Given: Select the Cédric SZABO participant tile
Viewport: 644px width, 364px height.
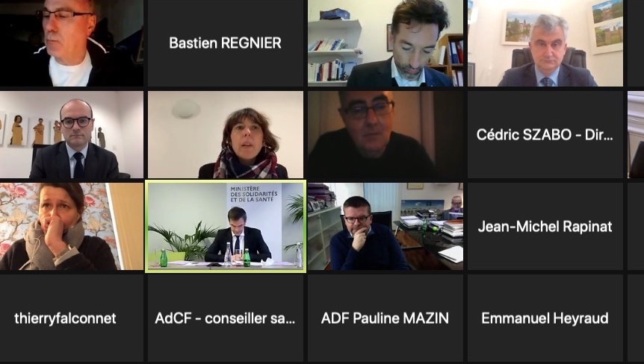Looking at the screenshot, I should tap(545, 134).
